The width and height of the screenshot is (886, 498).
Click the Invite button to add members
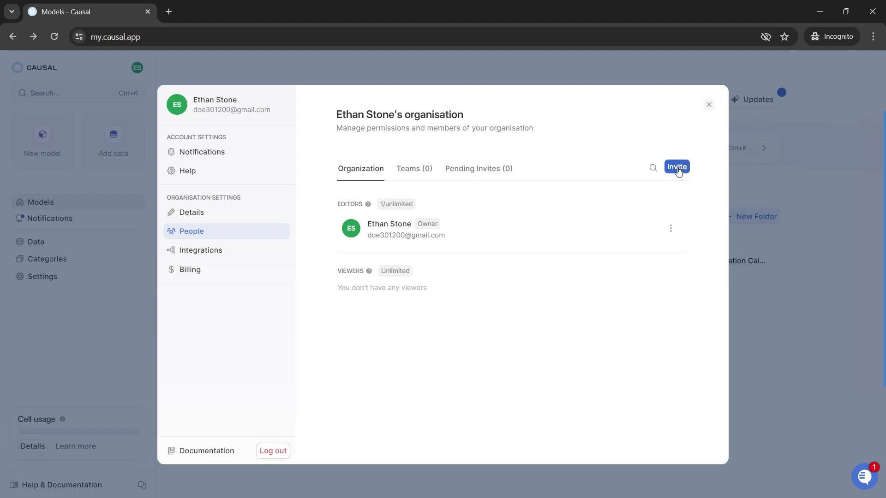click(x=677, y=166)
